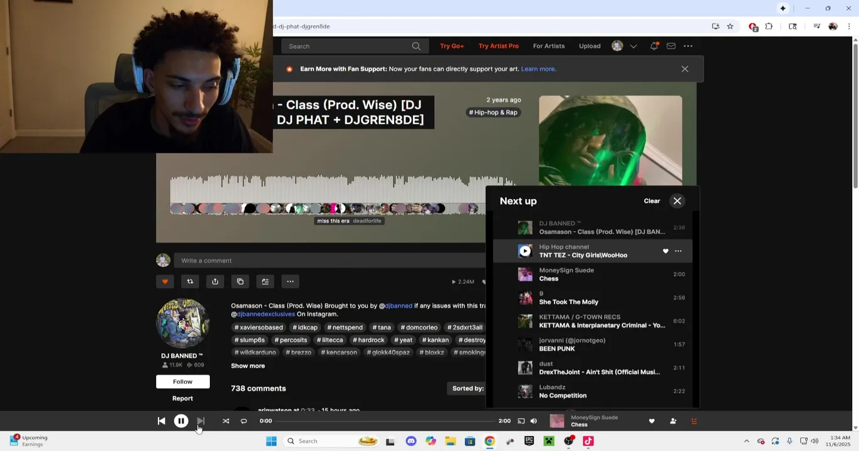Open Chrome media controls icon
This screenshot has width=859, height=451.
pyautogui.click(x=816, y=26)
